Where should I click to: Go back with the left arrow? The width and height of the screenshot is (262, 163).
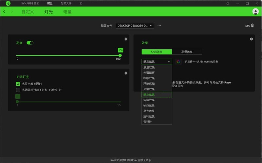pyautogui.click(x=5, y=11)
